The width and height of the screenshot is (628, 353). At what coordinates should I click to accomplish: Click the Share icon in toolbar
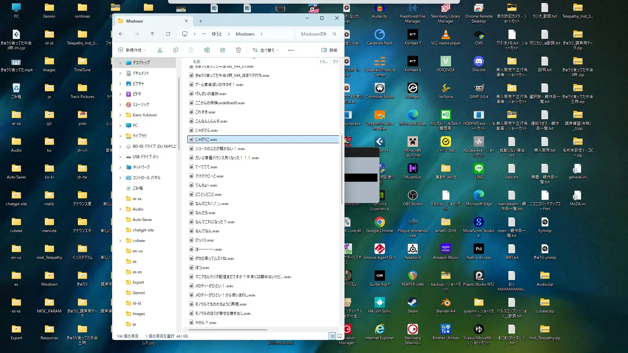pos(223,50)
